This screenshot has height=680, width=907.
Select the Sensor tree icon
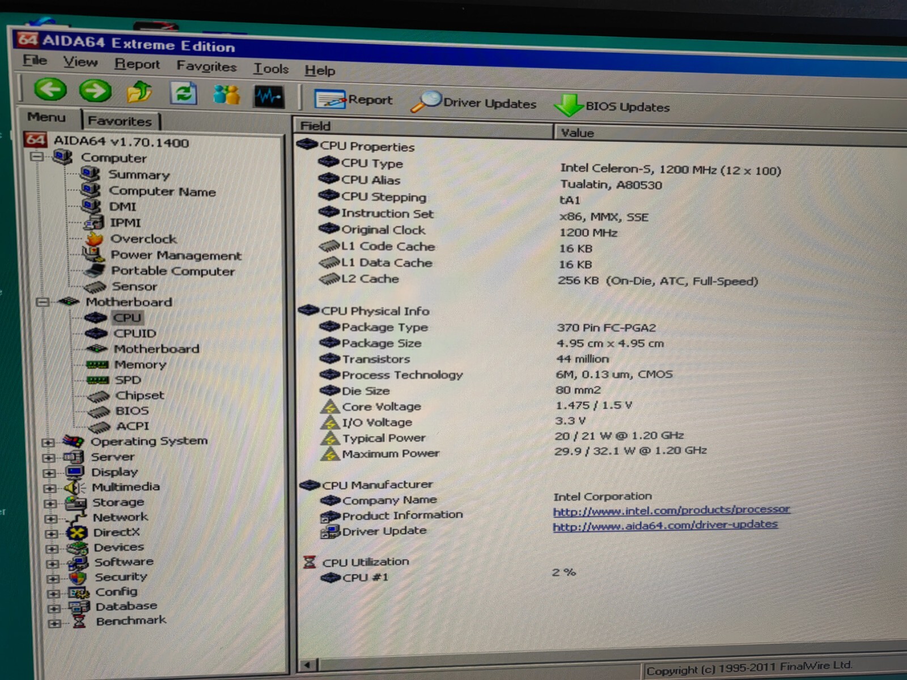click(x=96, y=287)
